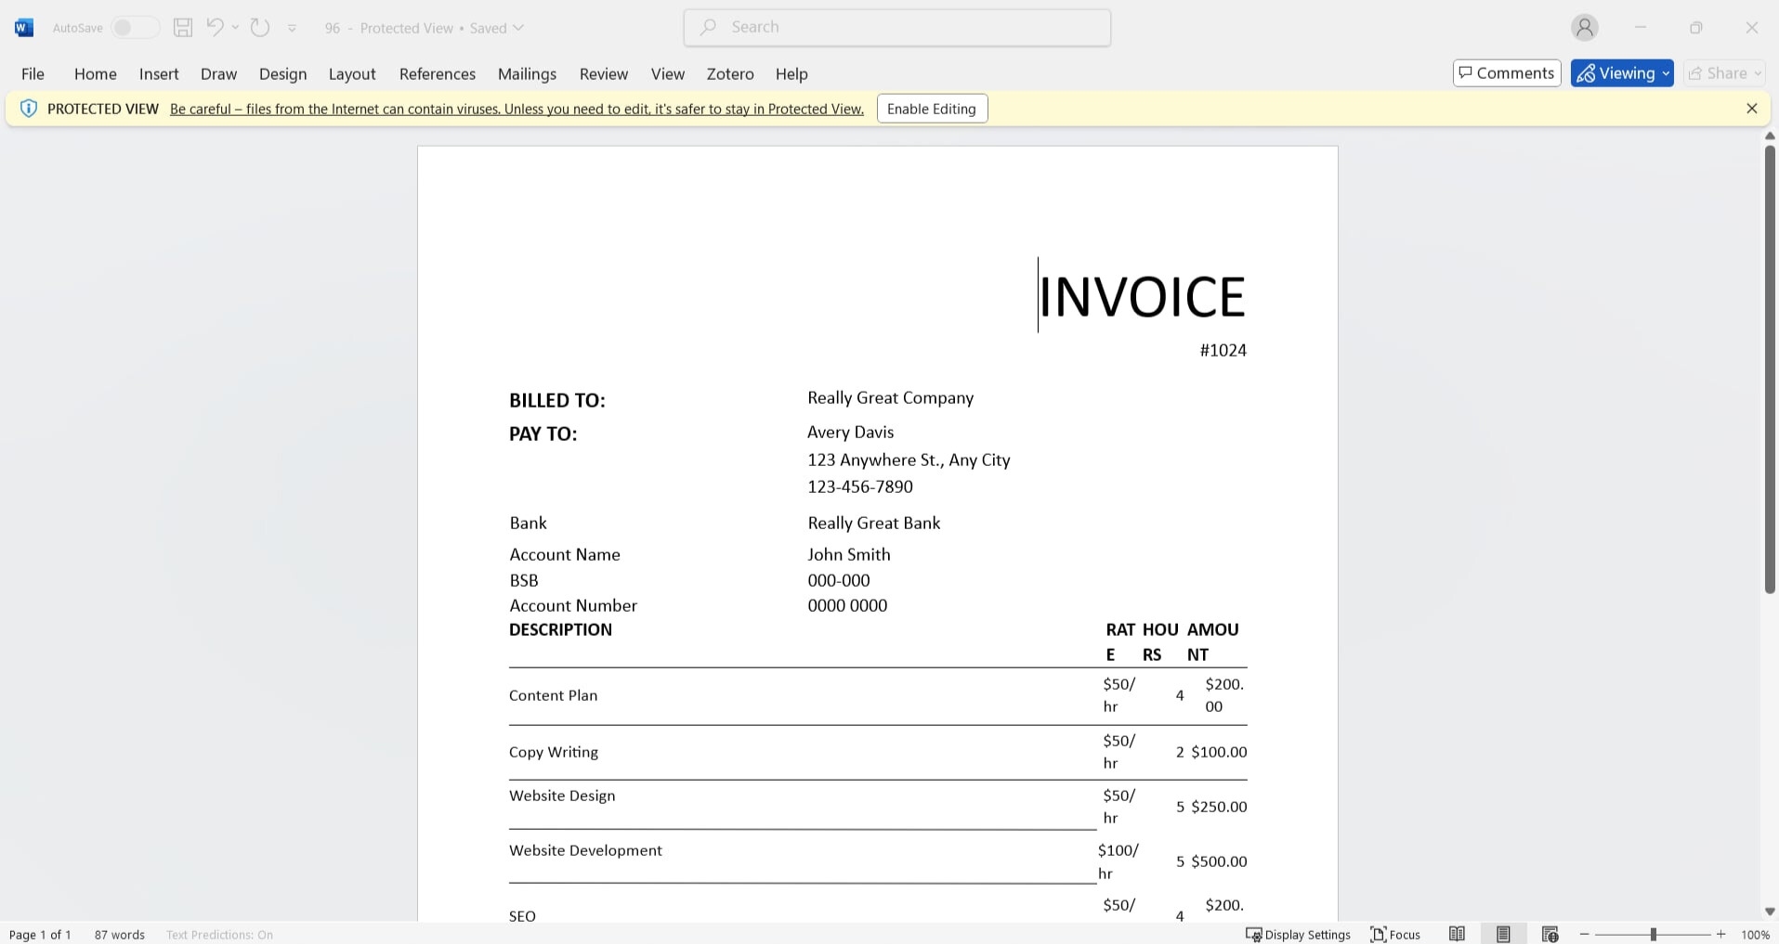Open the Zotero tab
Viewport: 1779px width, 944px height.
click(730, 73)
